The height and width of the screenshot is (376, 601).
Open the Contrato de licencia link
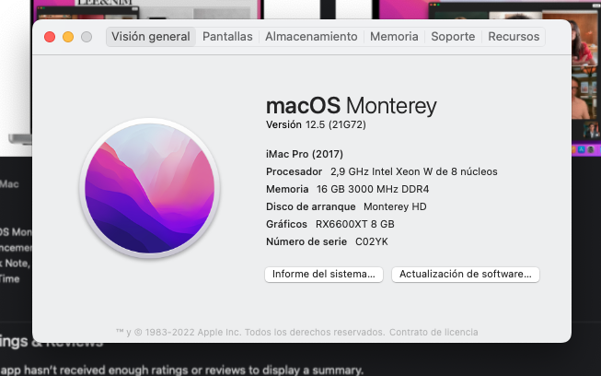pyautogui.click(x=433, y=333)
